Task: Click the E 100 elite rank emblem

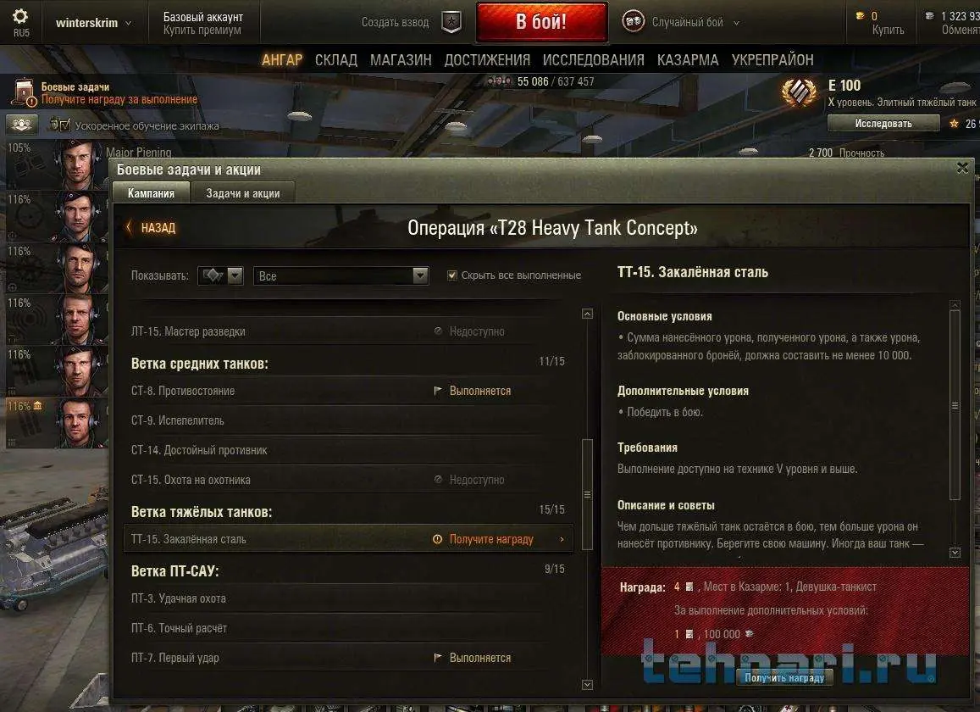Action: [799, 94]
